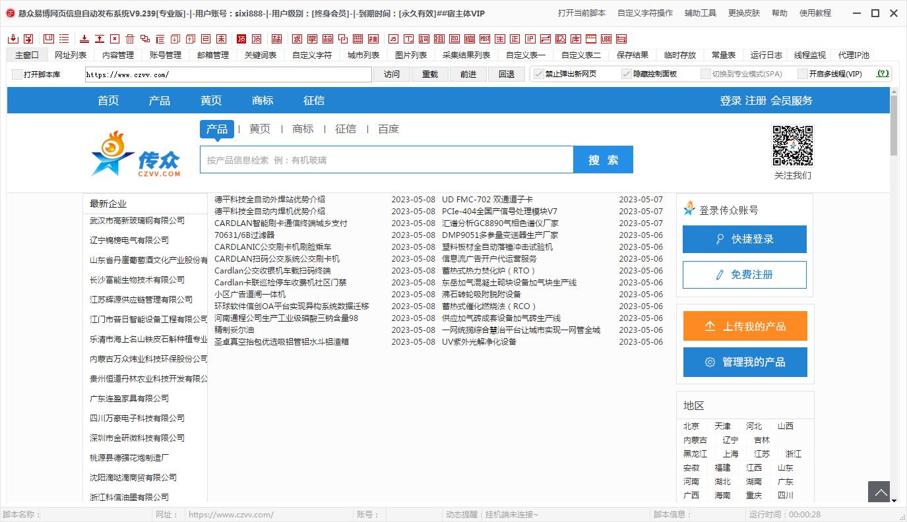Image resolution: width=907 pixels, height=522 pixels.
Task: Click the first download-arrow toolbar icon
Action: tap(13, 39)
